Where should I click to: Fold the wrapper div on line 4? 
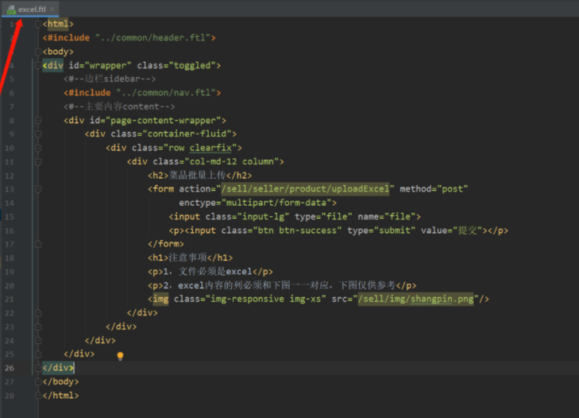pyautogui.click(x=37, y=65)
